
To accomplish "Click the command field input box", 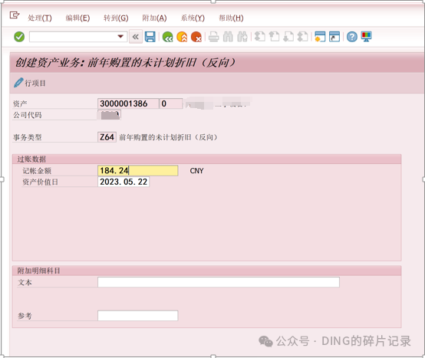I will 78,37.
